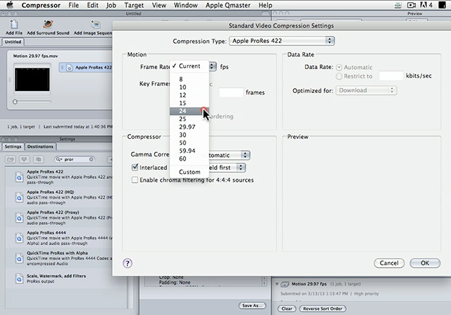Open the Job menu
Screen dimensions: 451x315
coord(111,5)
